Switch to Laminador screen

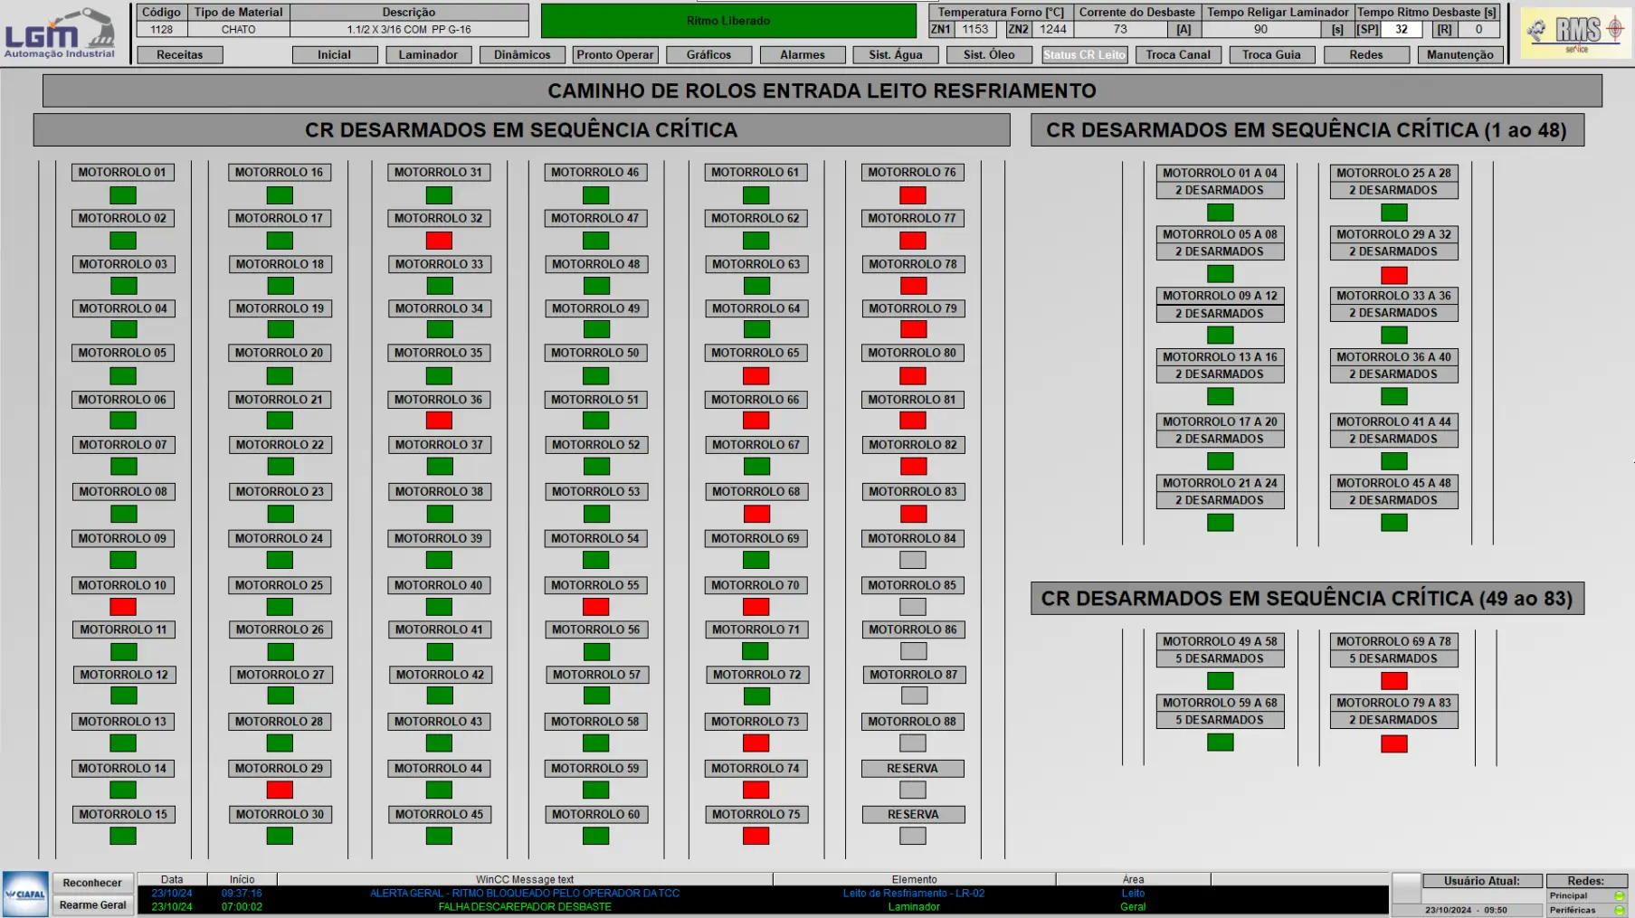tap(428, 55)
